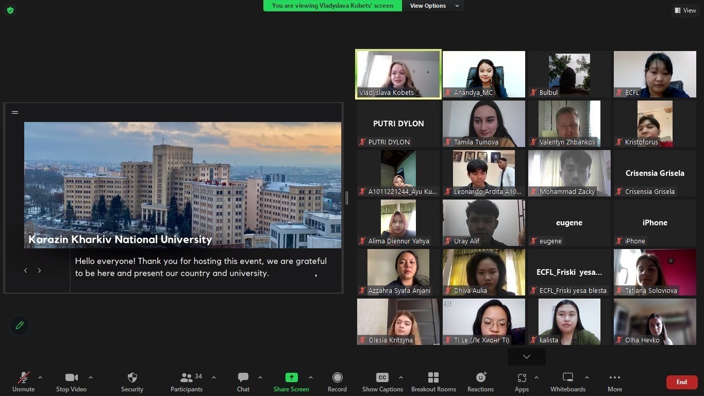The image size is (704, 396).
Task: Show more participants with down chevron
Action: [x=526, y=357]
